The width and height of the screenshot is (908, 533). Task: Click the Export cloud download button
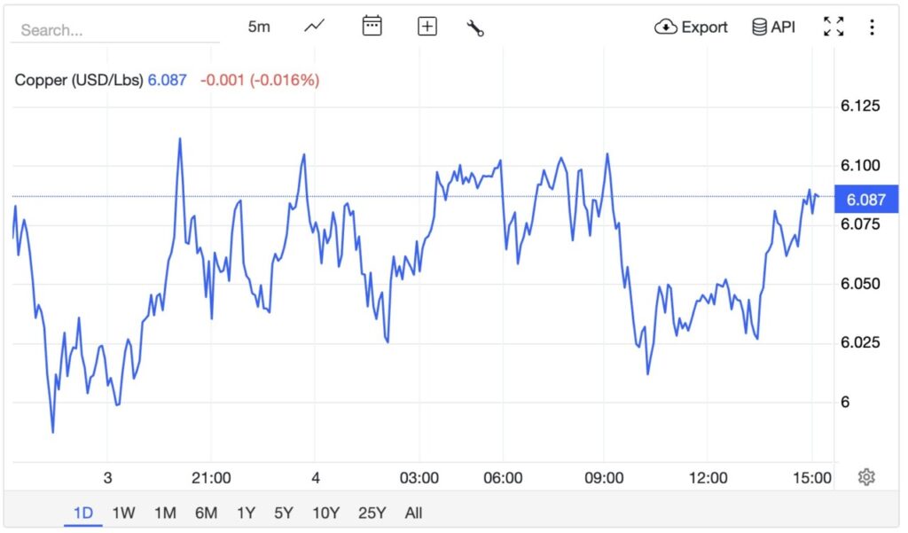(691, 27)
